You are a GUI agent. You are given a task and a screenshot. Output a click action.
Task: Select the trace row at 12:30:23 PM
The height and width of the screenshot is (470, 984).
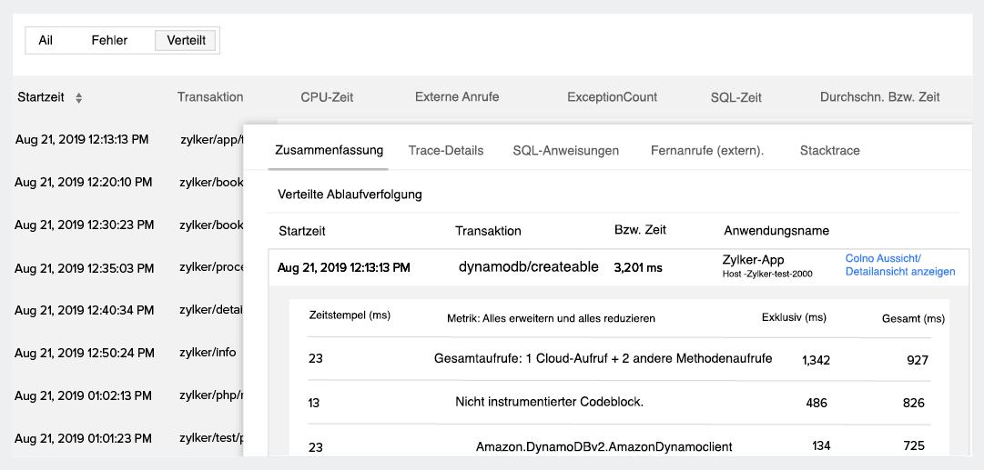click(128, 225)
